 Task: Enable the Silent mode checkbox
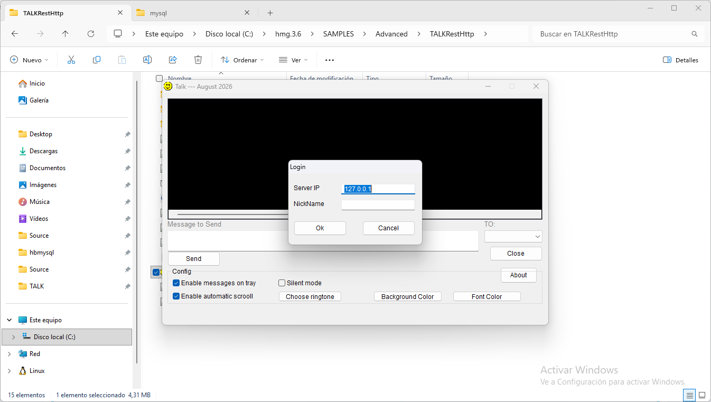pos(282,283)
